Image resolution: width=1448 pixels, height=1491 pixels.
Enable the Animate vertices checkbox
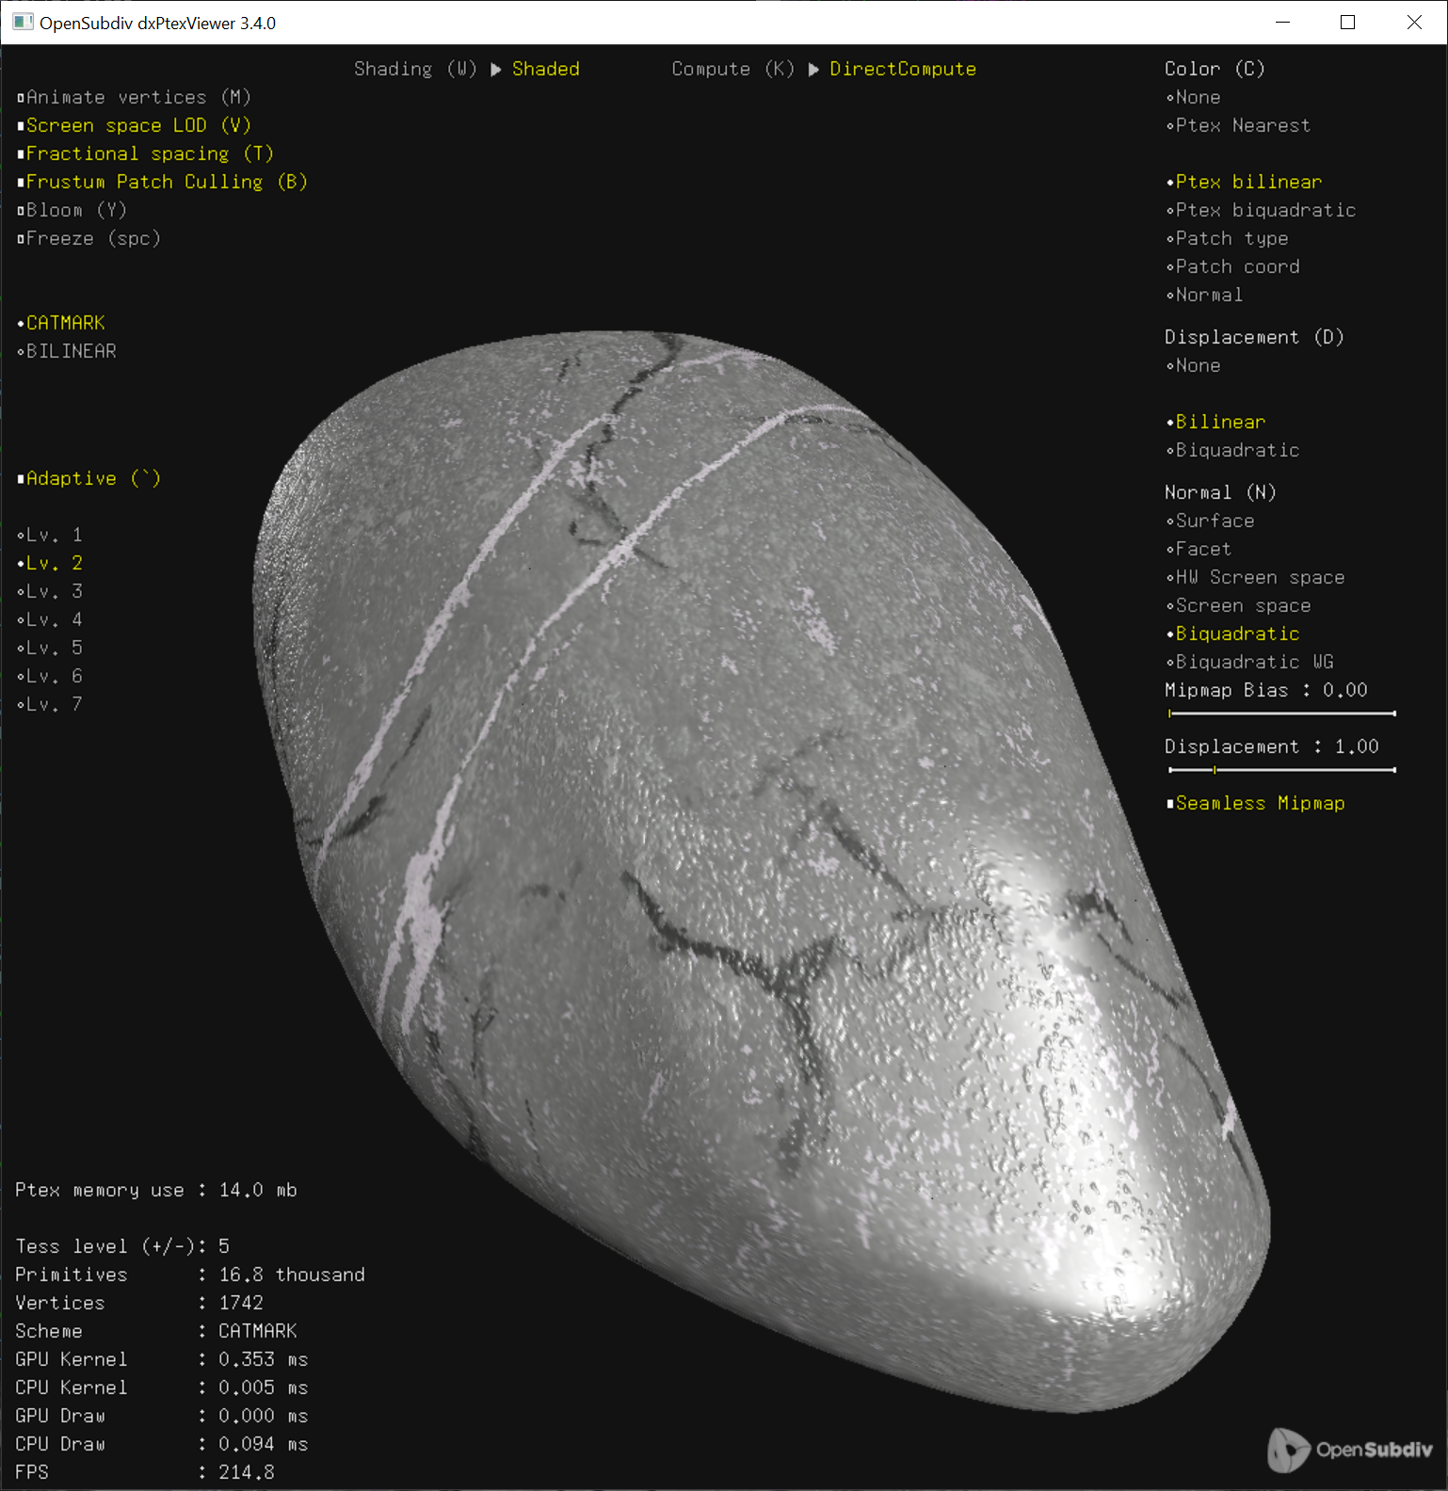134,97
